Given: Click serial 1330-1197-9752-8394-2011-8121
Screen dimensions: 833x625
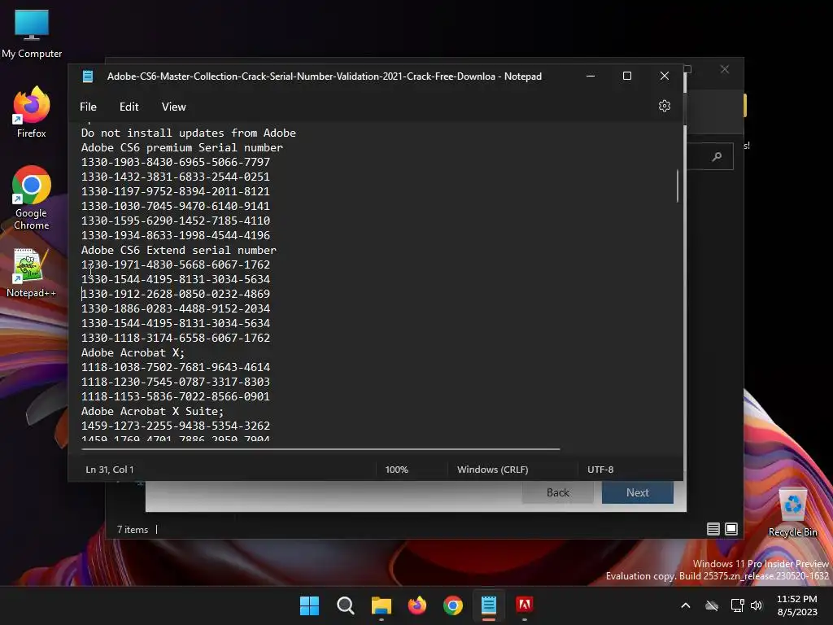Looking at the screenshot, I should (176, 191).
